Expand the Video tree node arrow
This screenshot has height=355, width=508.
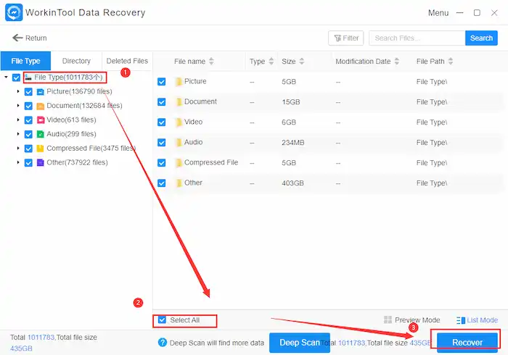[18, 120]
